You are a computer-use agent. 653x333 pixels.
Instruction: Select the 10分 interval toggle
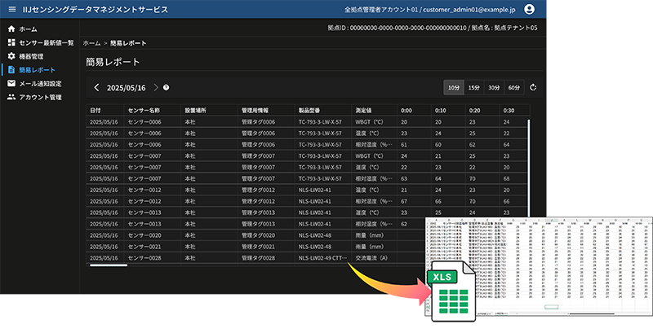point(452,87)
